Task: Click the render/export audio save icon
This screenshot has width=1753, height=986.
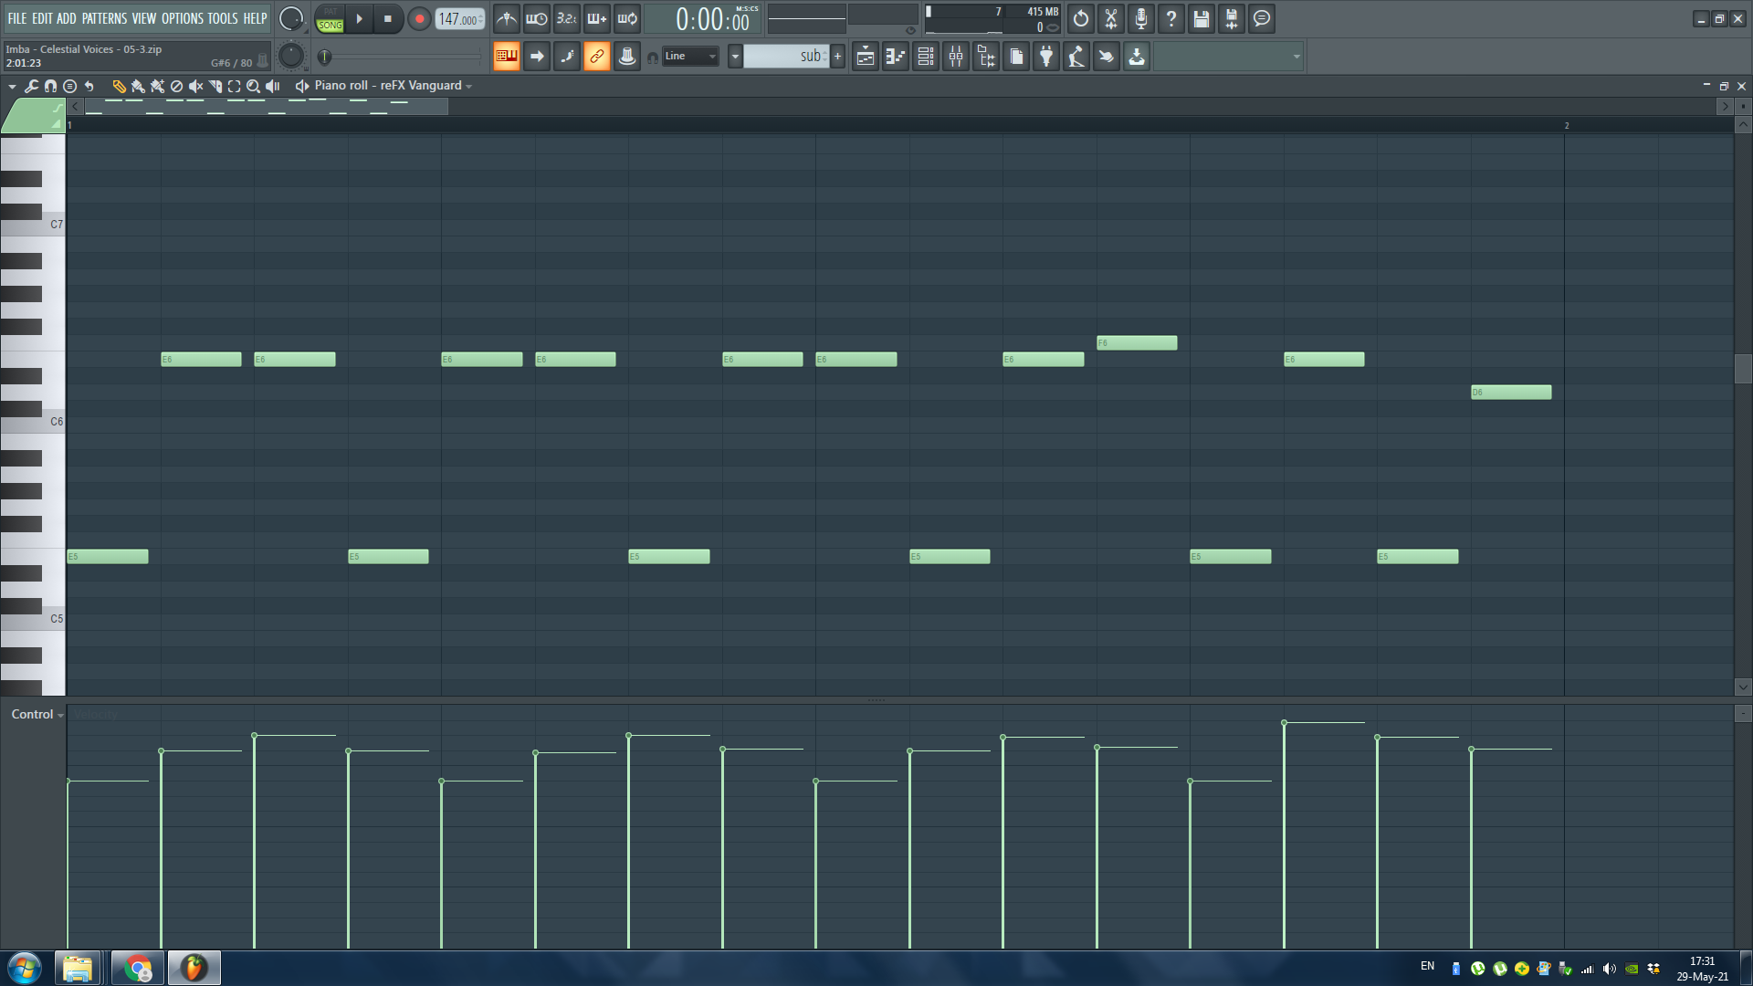Action: pos(1232,19)
